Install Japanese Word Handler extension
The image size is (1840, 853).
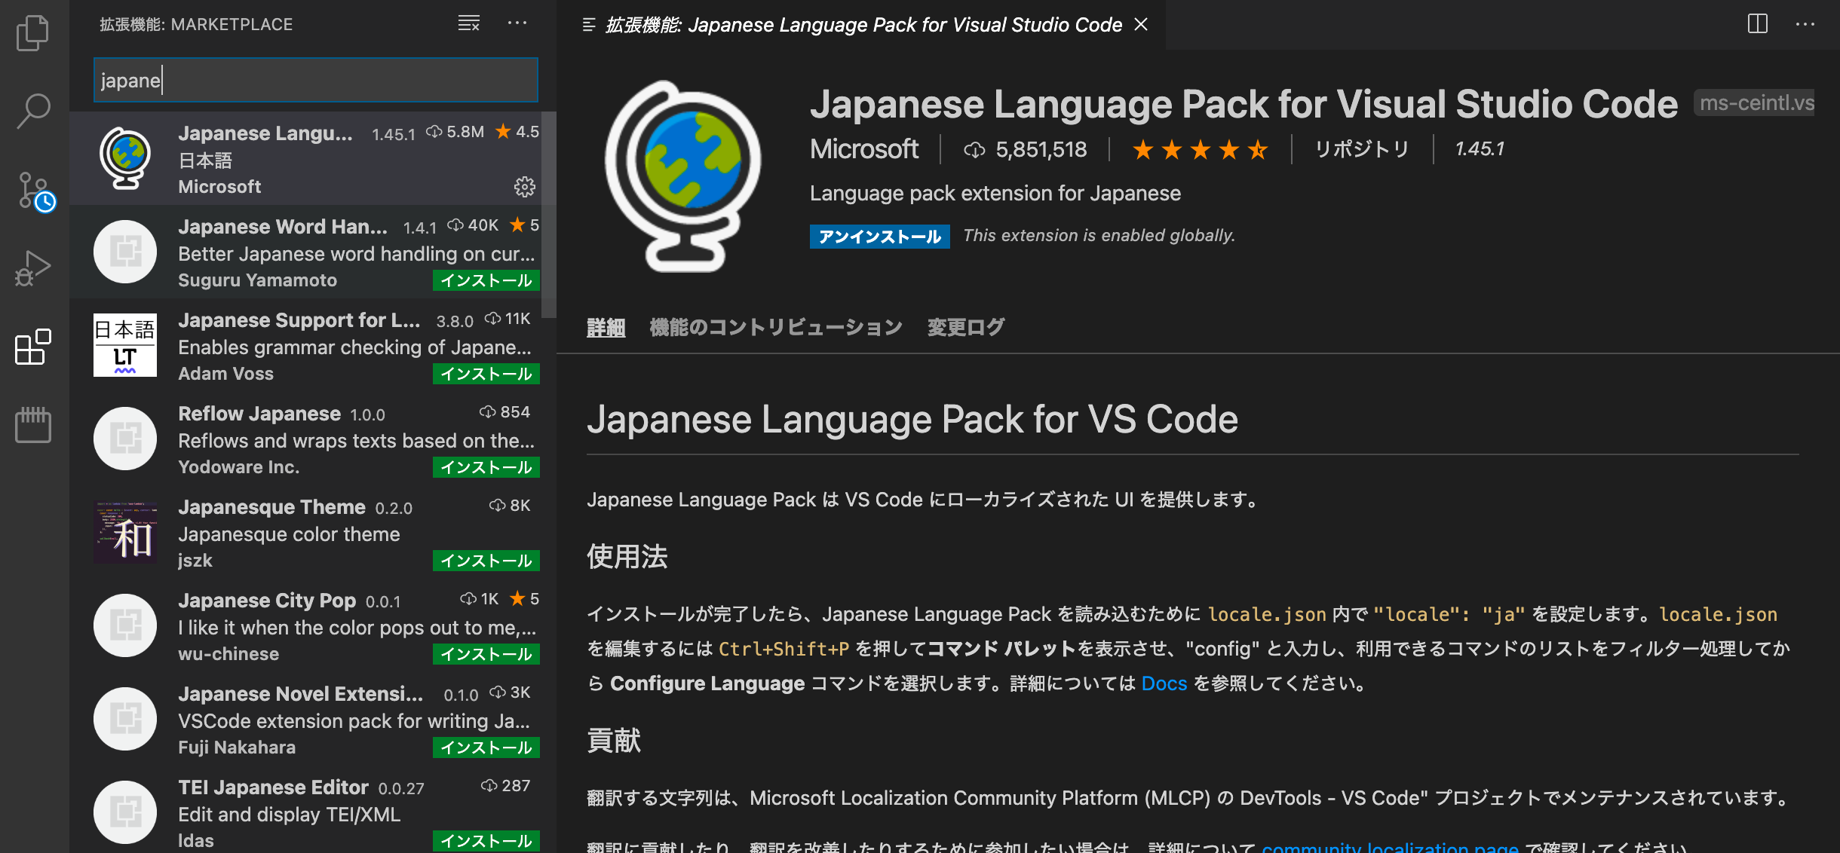[486, 280]
